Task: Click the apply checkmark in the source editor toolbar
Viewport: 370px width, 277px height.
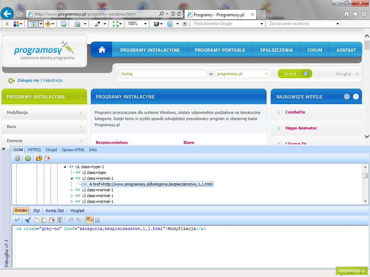Action: coord(17,220)
